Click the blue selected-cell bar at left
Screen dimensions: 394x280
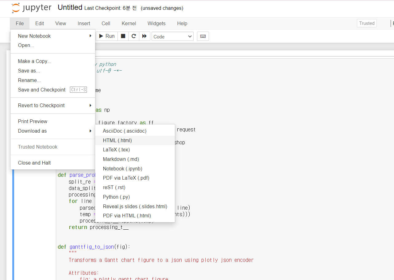(x=13, y=225)
